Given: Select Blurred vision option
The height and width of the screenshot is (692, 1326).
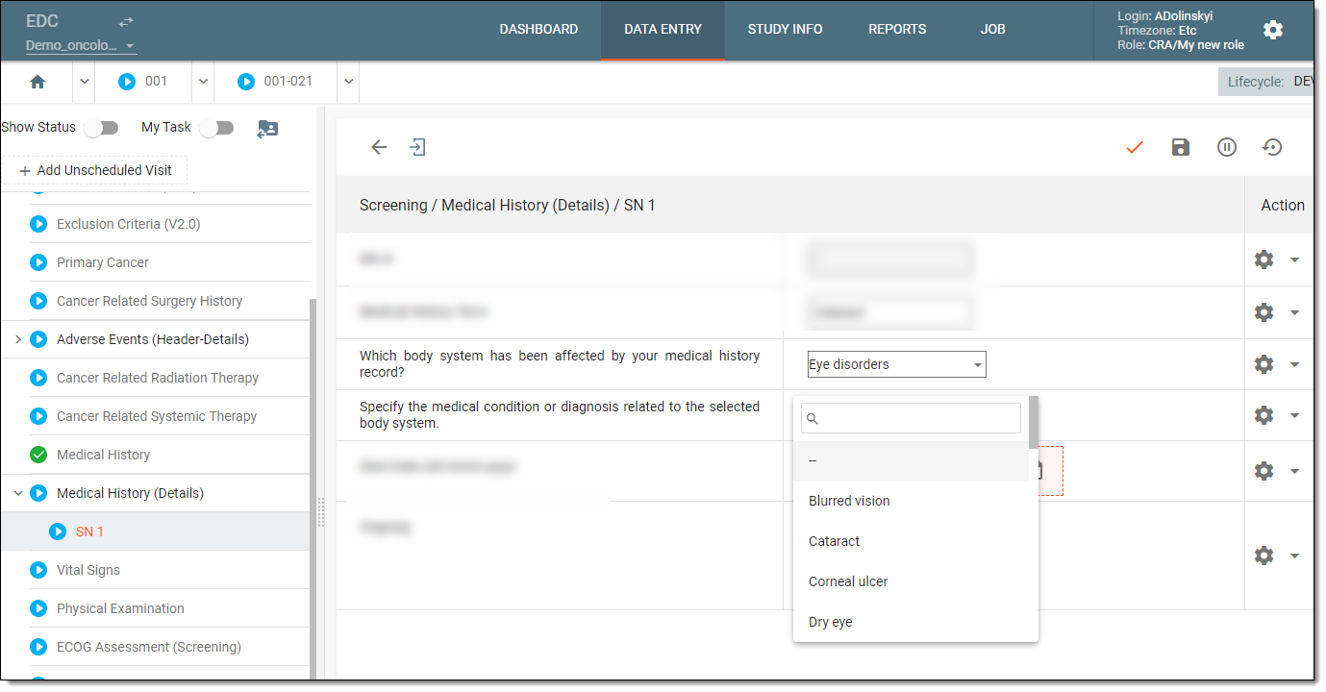Looking at the screenshot, I should coord(911,501).
